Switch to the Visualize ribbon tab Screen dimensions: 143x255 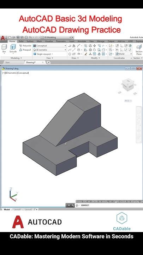point(49,41)
